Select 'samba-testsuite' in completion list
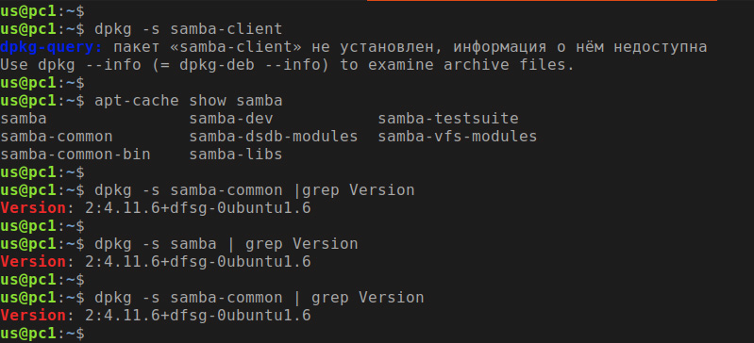This screenshot has height=343, width=754. [x=447, y=119]
